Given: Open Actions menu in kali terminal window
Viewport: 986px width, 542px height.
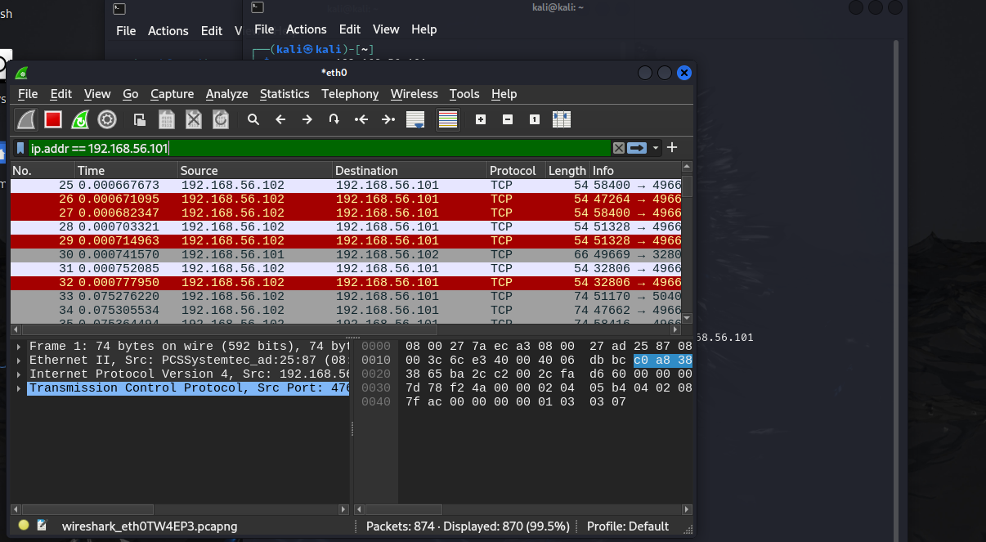Looking at the screenshot, I should [x=307, y=29].
